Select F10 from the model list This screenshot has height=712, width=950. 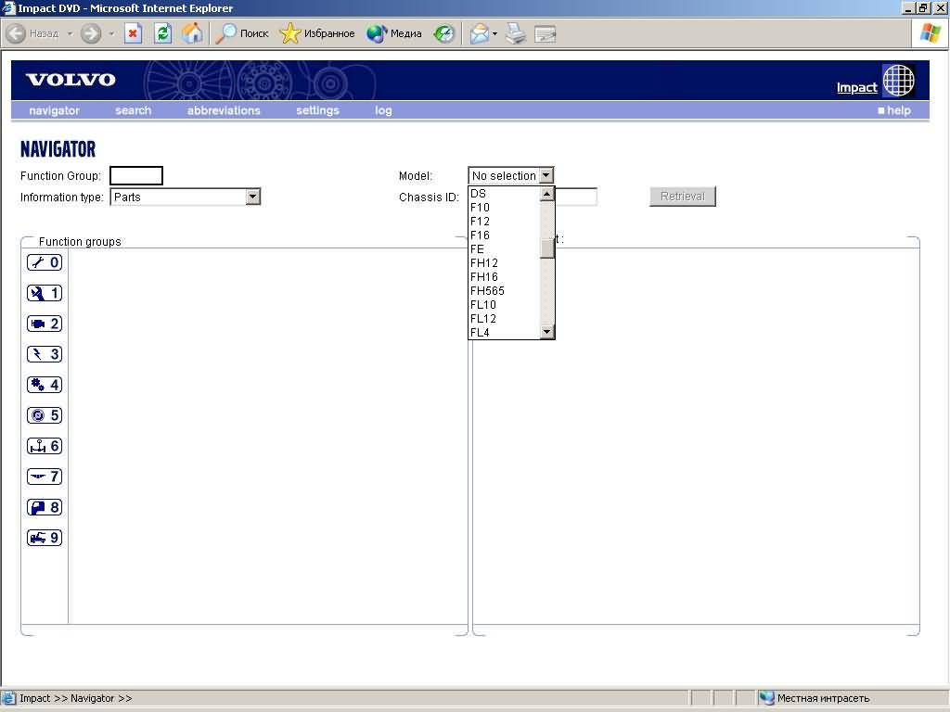click(x=504, y=207)
